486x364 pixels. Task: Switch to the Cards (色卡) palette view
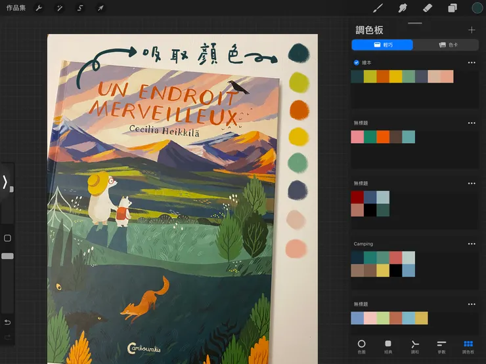click(447, 45)
